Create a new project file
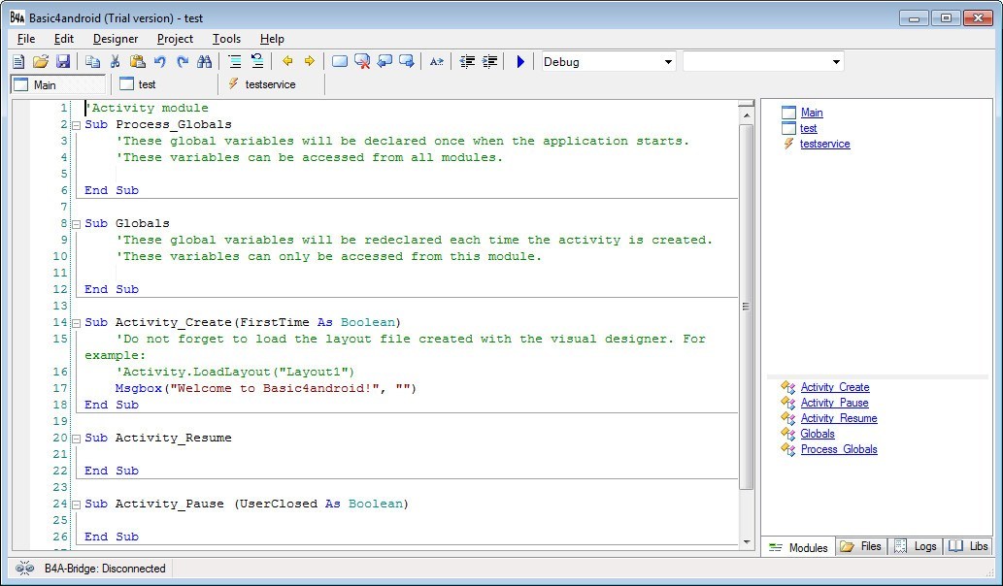The width and height of the screenshot is (1003, 586). point(17,60)
